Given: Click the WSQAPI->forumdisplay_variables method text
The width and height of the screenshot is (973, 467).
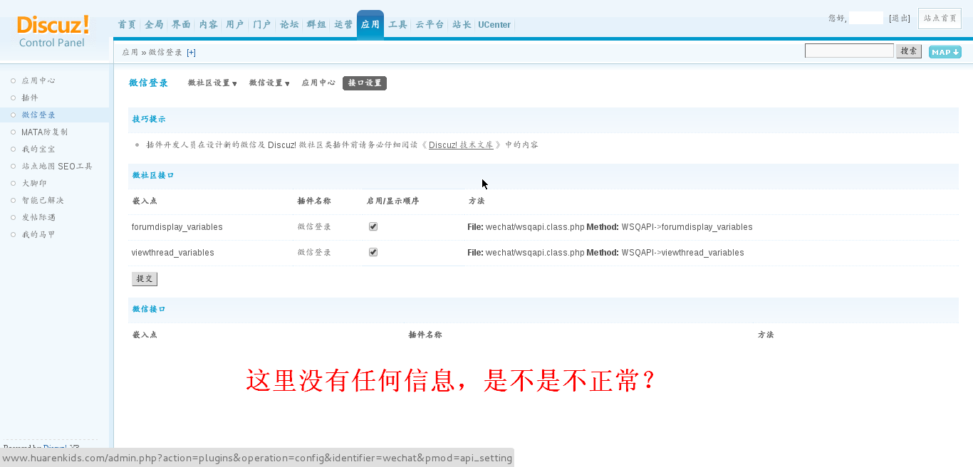Looking at the screenshot, I should [687, 227].
